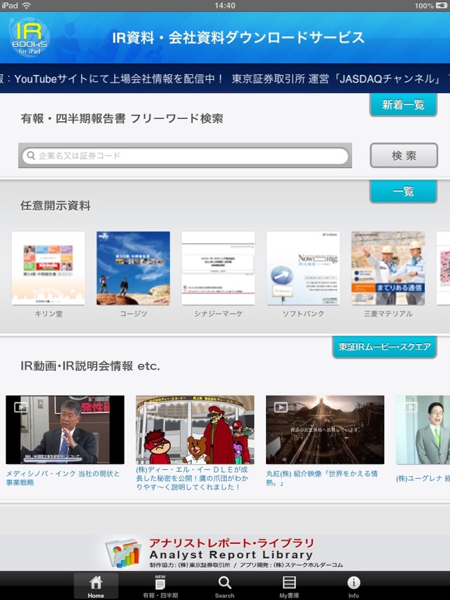Open the 東証IRムービー・スクエア button
Screen dimensions: 450x600
pos(384,347)
